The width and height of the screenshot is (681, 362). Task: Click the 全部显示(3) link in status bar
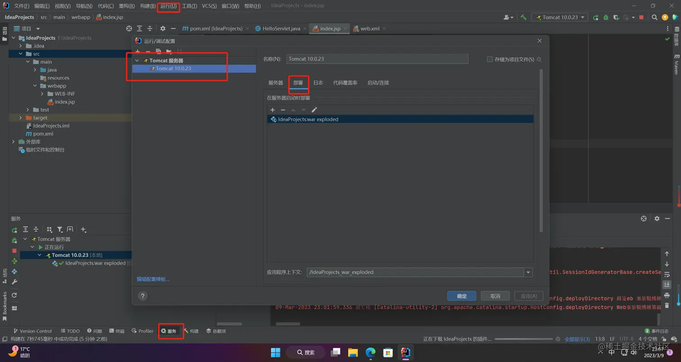click(577, 339)
